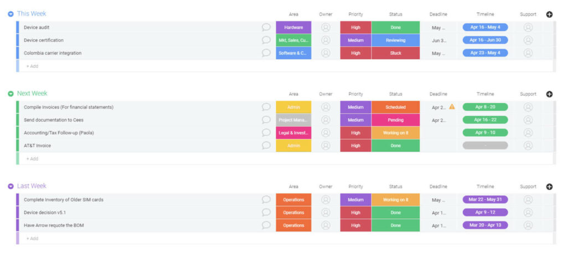The image size is (567, 254).
Task: Collapse the This Week group
Action: pyautogui.click(x=11, y=14)
